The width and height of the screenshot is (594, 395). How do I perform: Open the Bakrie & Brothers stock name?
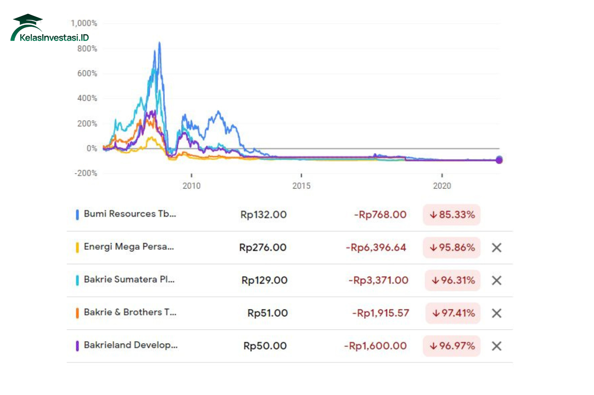(130, 312)
